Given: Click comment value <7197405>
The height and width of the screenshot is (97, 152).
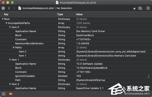Looking at the screenshot, I should [84, 40].
